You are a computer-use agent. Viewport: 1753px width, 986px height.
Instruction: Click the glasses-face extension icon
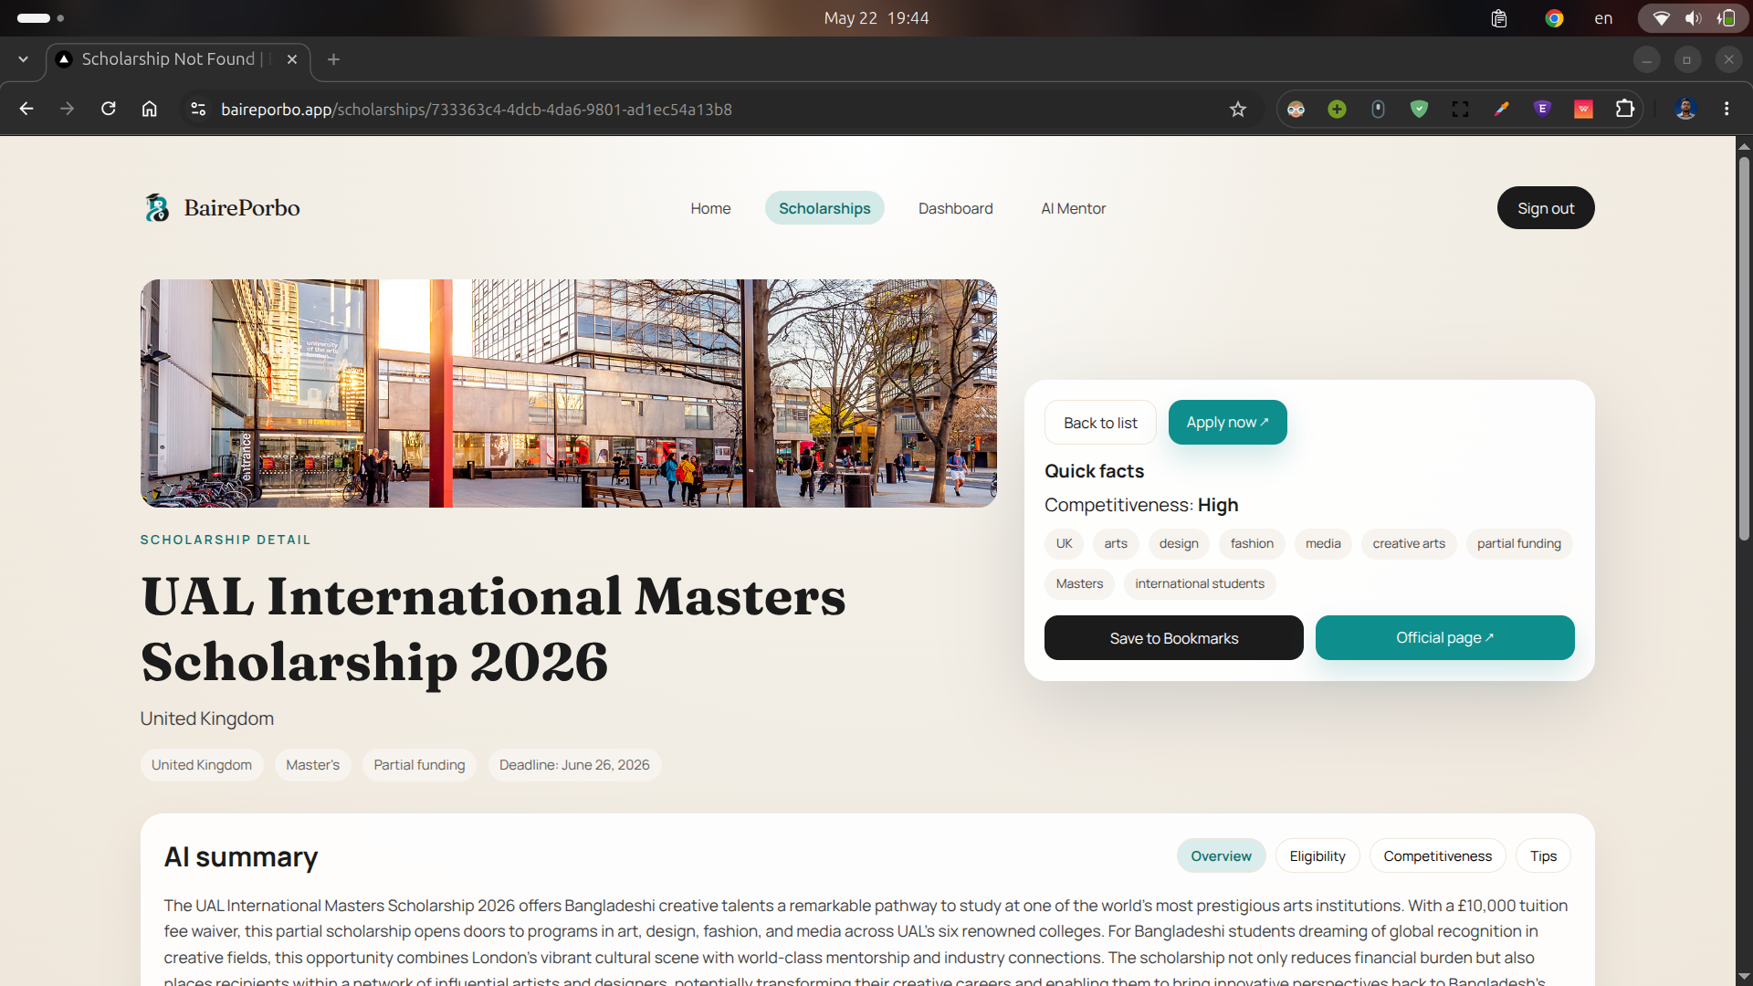[x=1296, y=109]
